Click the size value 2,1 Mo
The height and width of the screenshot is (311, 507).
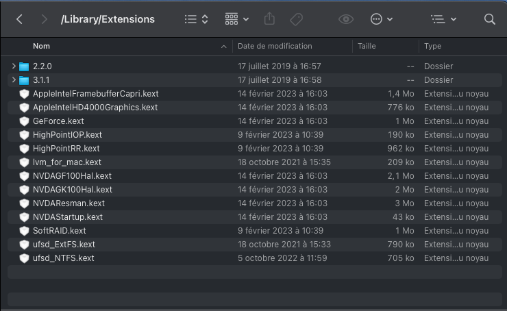point(401,176)
